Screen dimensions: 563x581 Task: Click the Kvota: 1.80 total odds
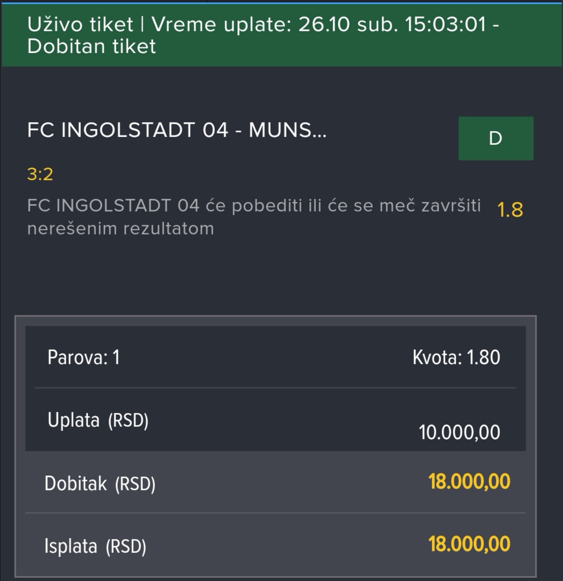coord(456,357)
